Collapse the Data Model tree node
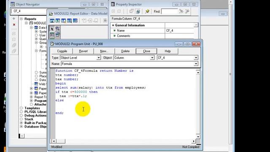Viewport: 270px width, 152px height. 31,27
